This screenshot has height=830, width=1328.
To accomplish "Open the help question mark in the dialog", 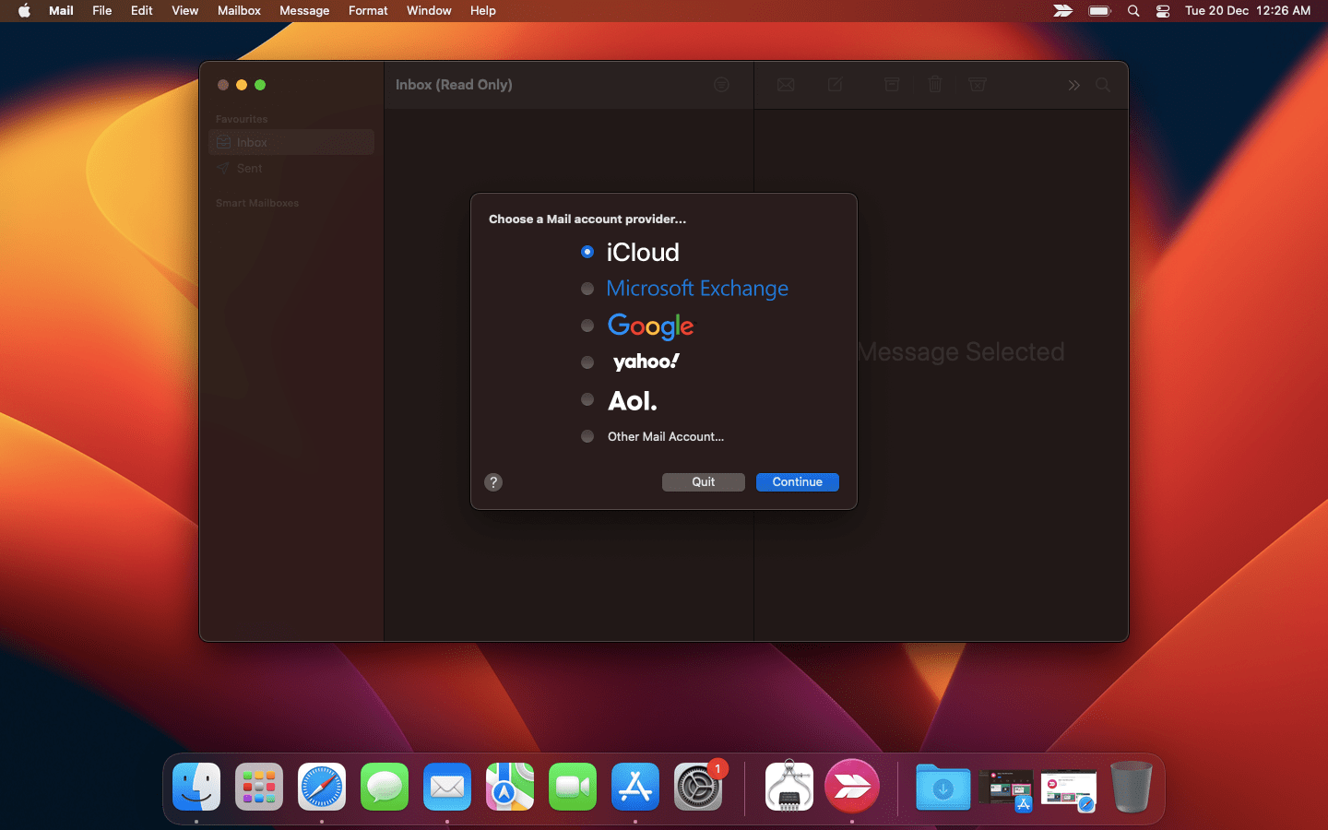I will pos(492,482).
